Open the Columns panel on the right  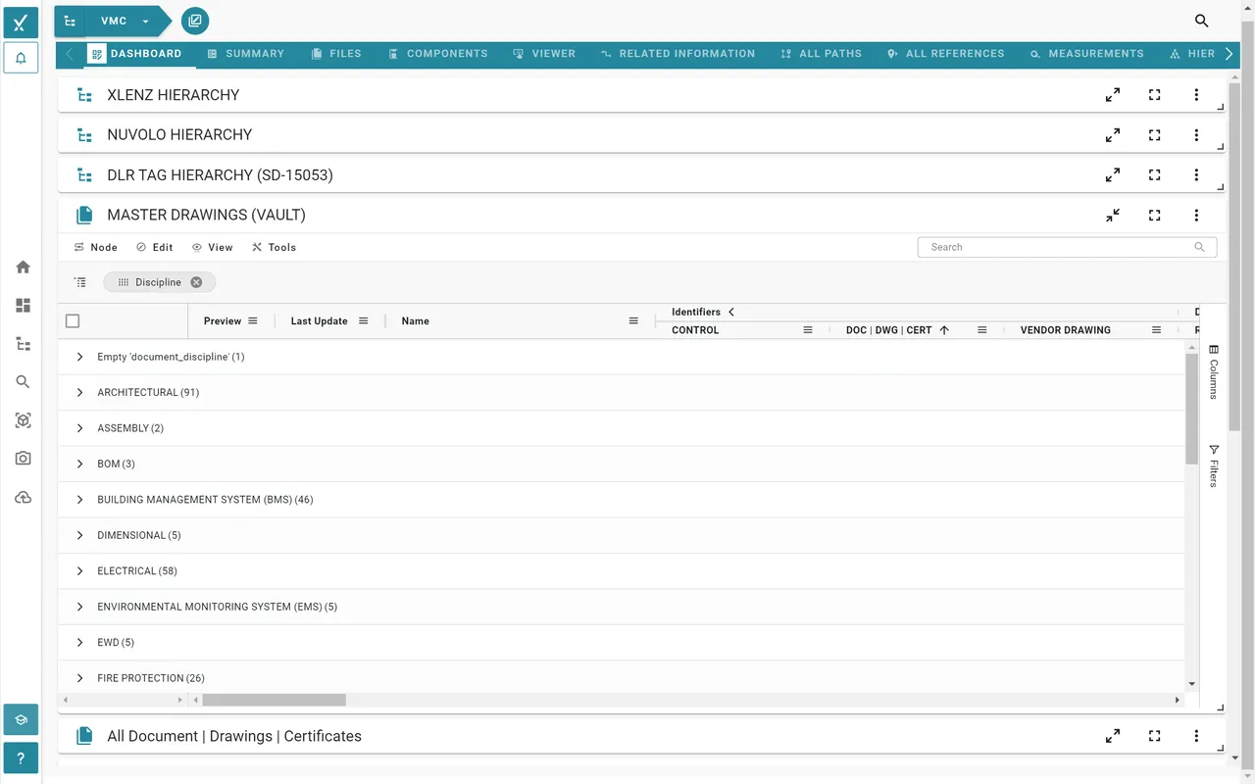[x=1214, y=372]
